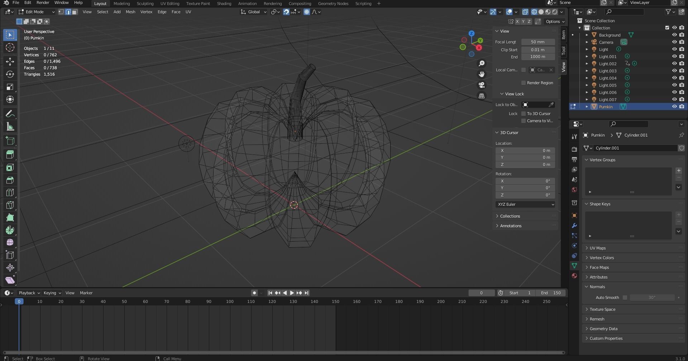This screenshot has width=688, height=361.
Task: Expand the Pumkin outliner tree item
Action: click(x=587, y=107)
